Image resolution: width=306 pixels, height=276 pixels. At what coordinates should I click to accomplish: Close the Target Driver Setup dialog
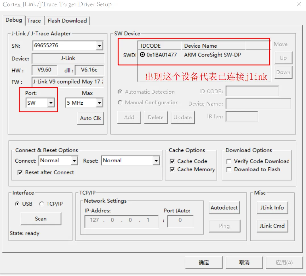pos(299,4)
